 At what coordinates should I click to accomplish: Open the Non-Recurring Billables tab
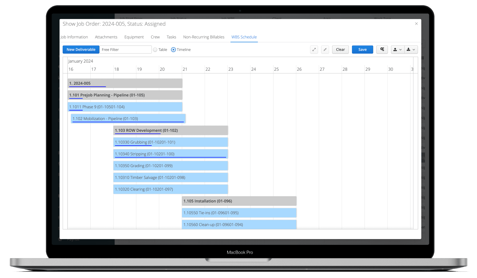click(203, 37)
